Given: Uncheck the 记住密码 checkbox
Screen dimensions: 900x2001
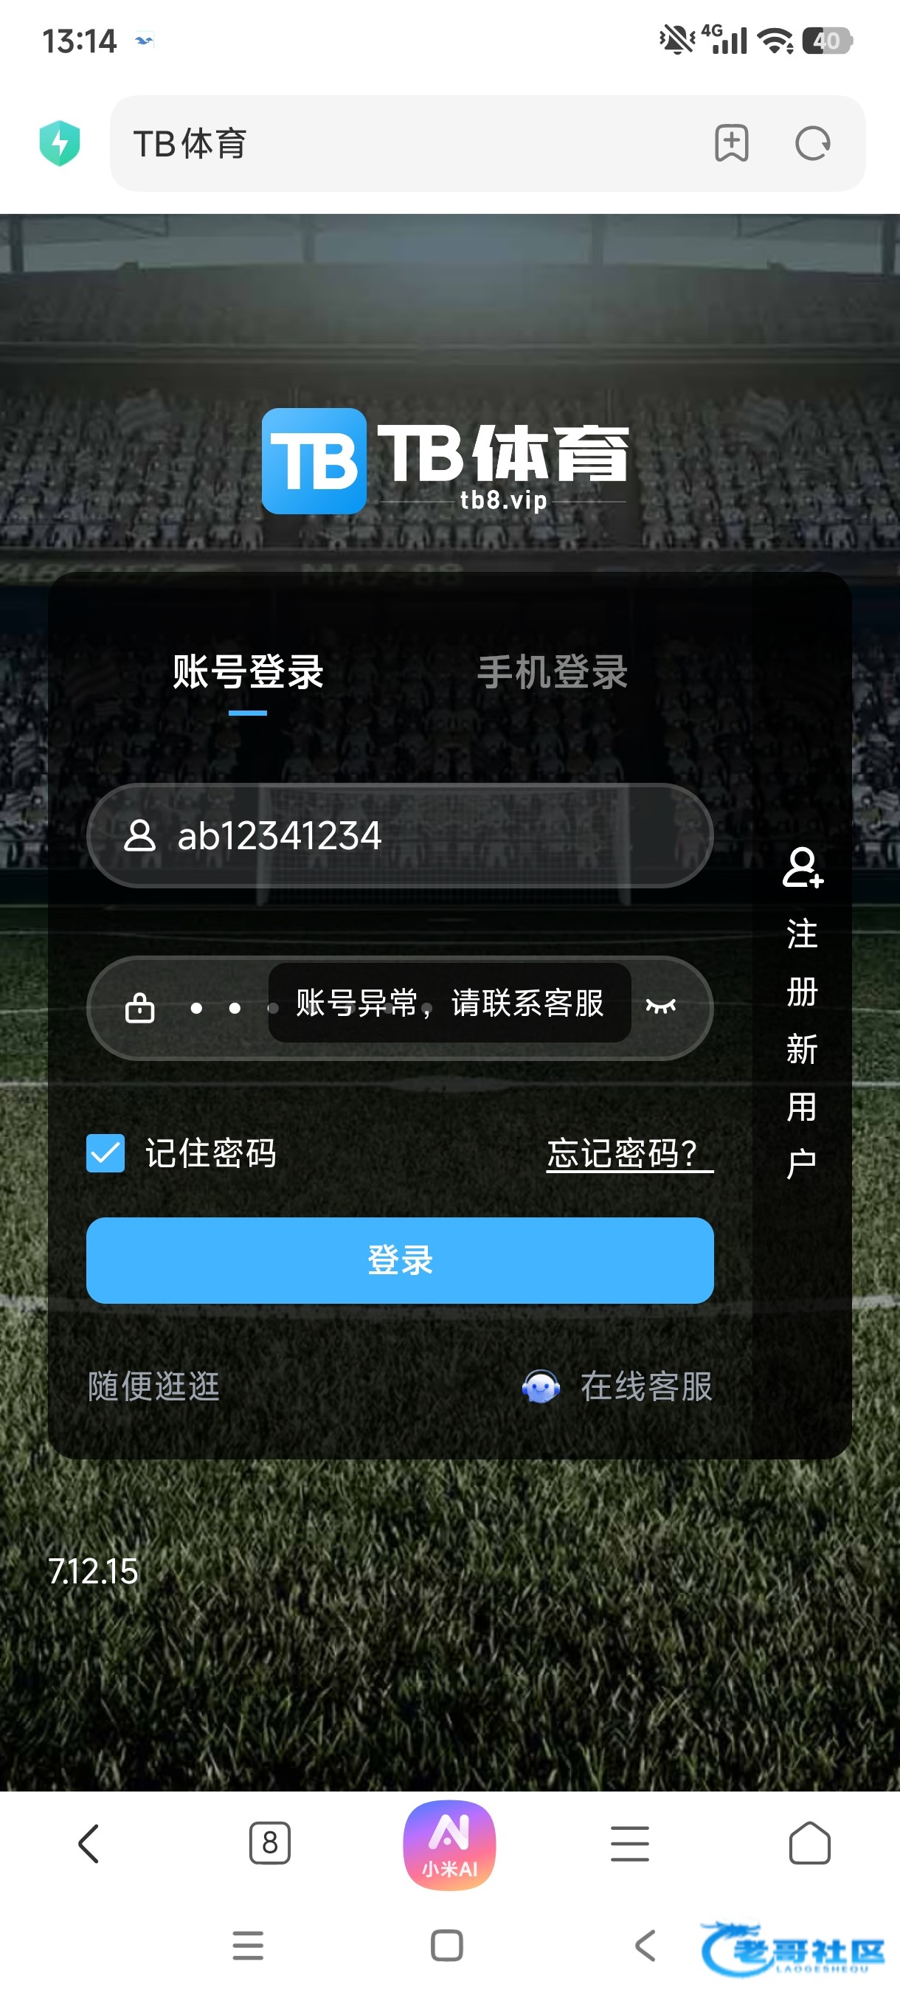Looking at the screenshot, I should coord(105,1152).
